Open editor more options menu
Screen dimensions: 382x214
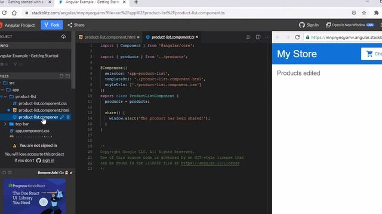267,37
